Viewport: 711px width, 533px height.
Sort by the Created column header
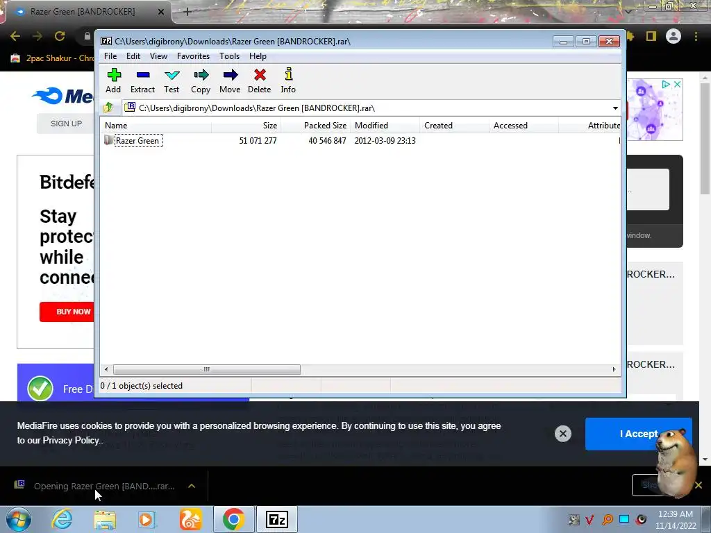[x=455, y=126]
